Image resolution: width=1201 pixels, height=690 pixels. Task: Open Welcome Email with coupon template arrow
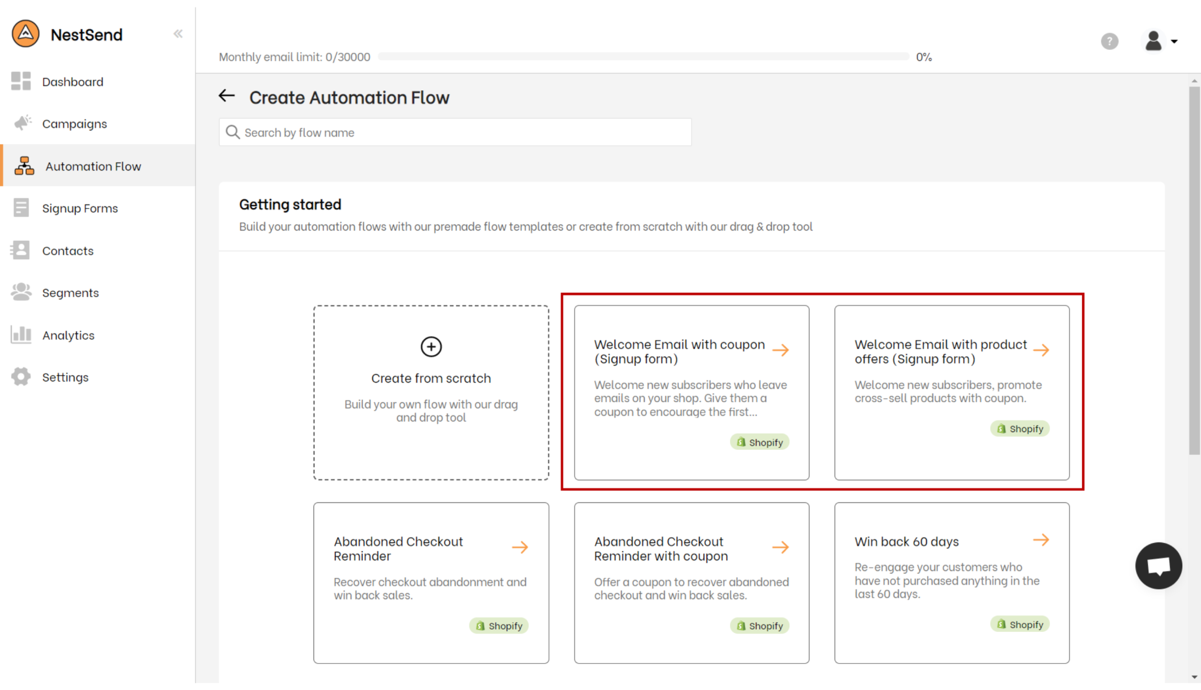pyautogui.click(x=781, y=351)
